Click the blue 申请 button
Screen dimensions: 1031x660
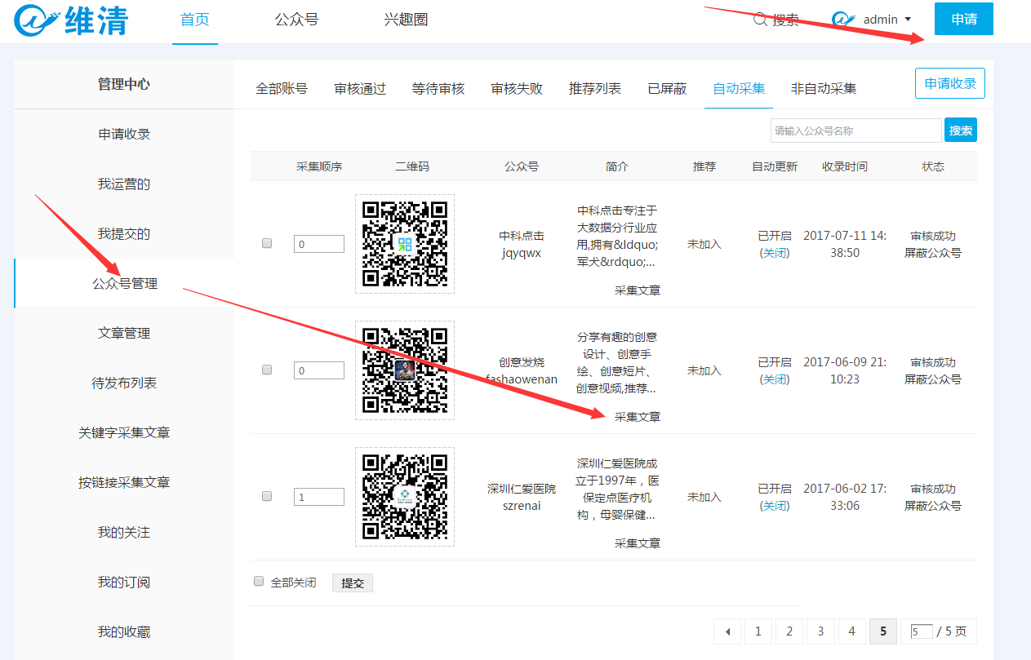point(964,19)
